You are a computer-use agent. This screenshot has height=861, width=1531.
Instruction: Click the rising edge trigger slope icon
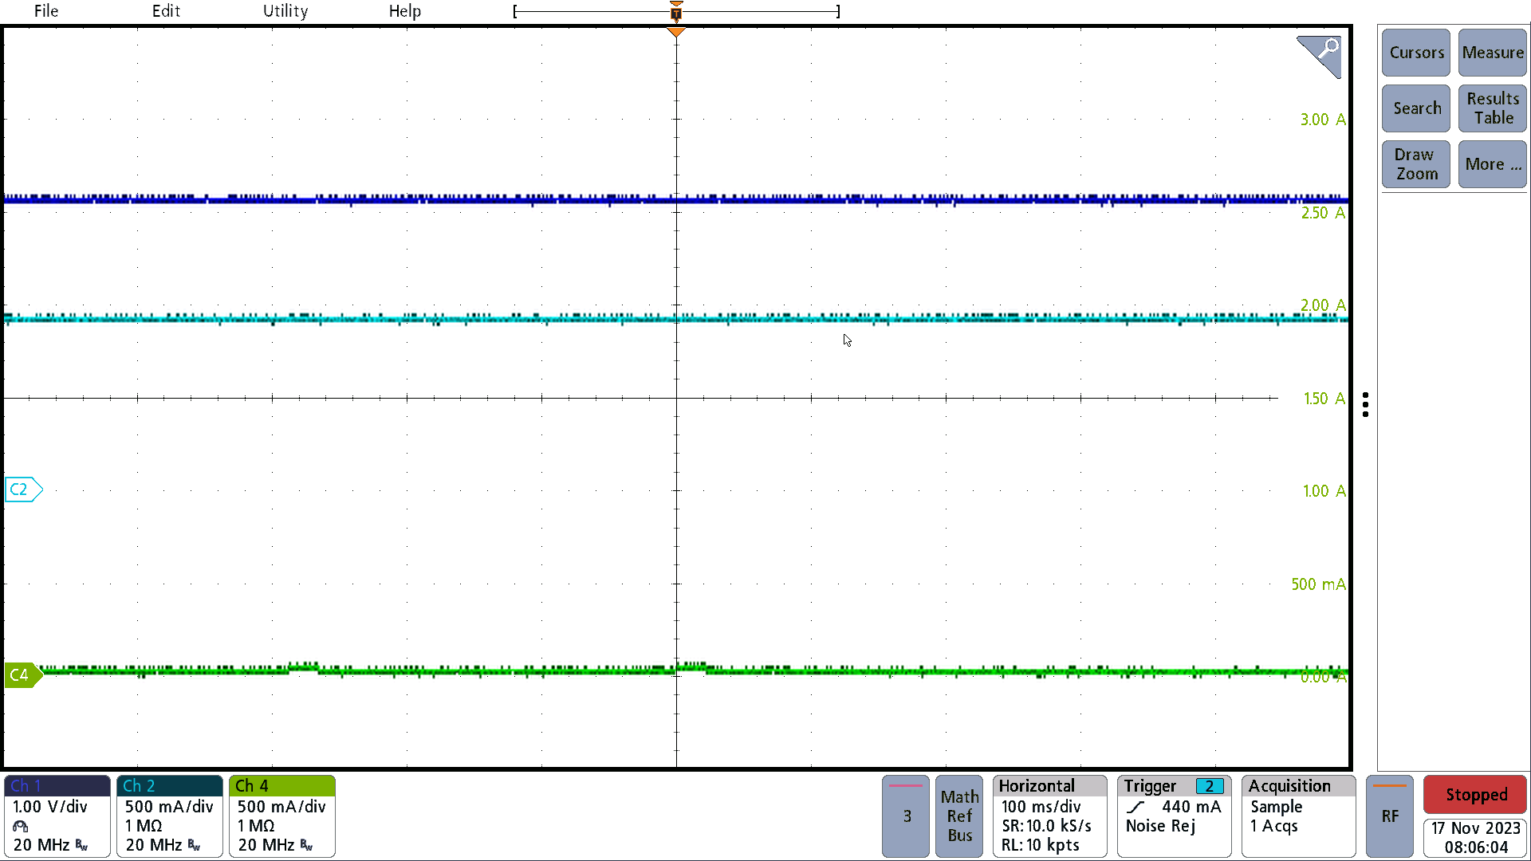[1136, 808]
